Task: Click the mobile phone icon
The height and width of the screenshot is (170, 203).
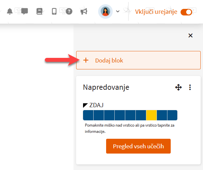Action: tap(54, 12)
